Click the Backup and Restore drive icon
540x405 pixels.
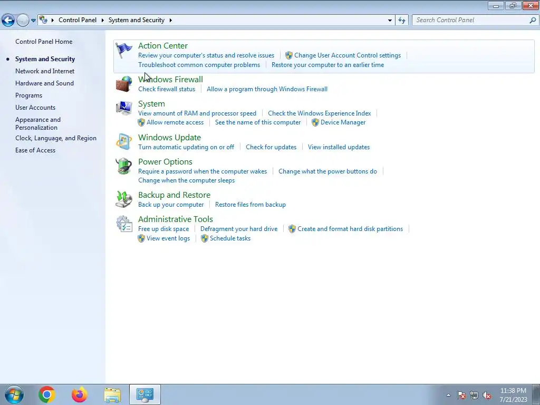(123, 199)
